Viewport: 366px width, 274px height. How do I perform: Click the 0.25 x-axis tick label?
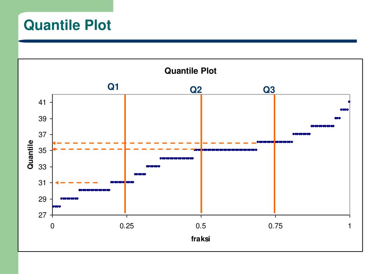click(127, 226)
